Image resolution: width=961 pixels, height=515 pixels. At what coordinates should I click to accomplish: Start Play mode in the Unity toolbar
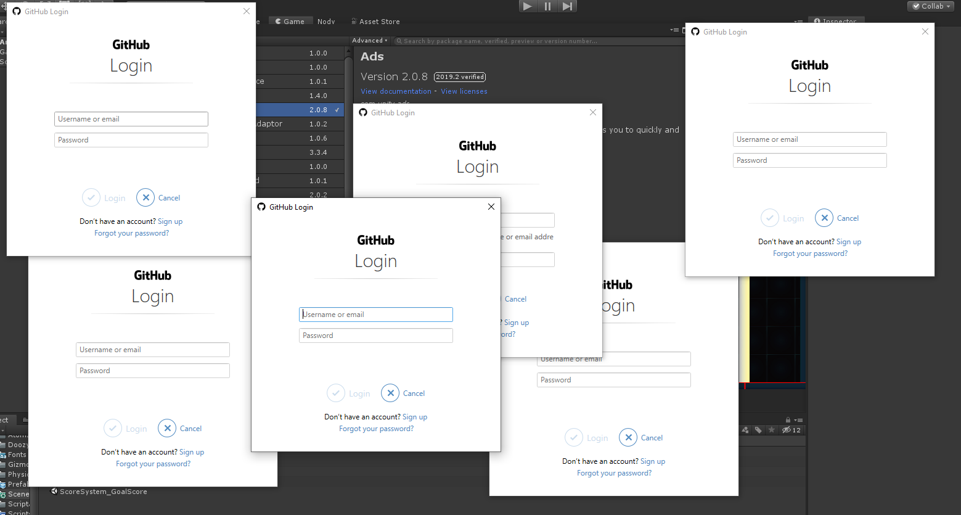point(527,6)
